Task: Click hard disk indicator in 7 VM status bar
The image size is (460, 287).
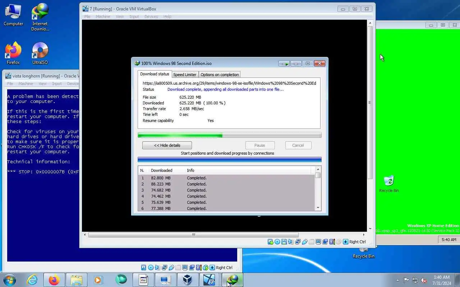Action: 270,242
